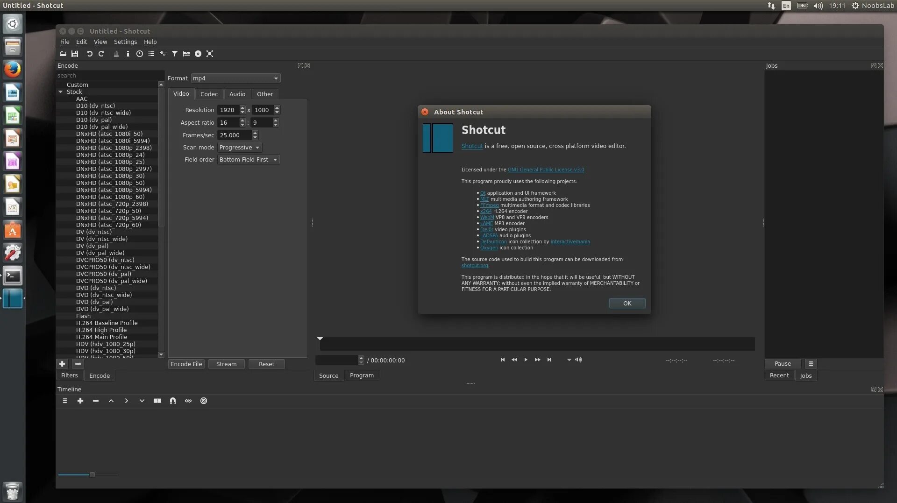Open the Settings menu
Image resolution: width=897 pixels, height=503 pixels.
pos(125,42)
